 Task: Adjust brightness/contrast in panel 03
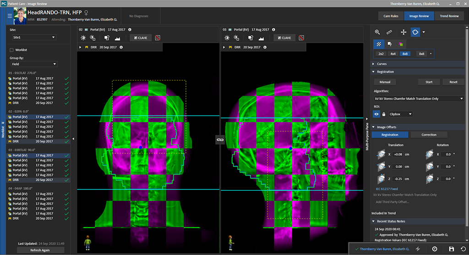pyautogui.click(x=227, y=38)
